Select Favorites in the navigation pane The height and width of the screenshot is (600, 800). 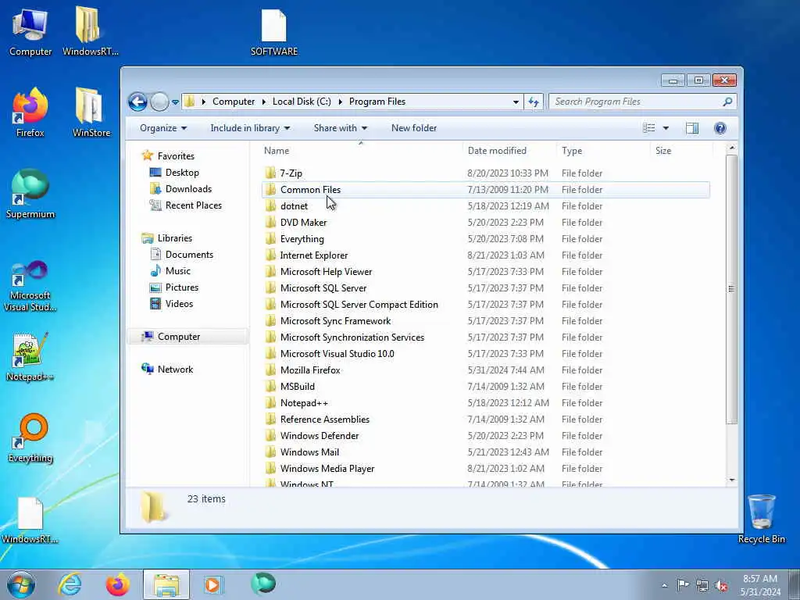click(x=176, y=156)
